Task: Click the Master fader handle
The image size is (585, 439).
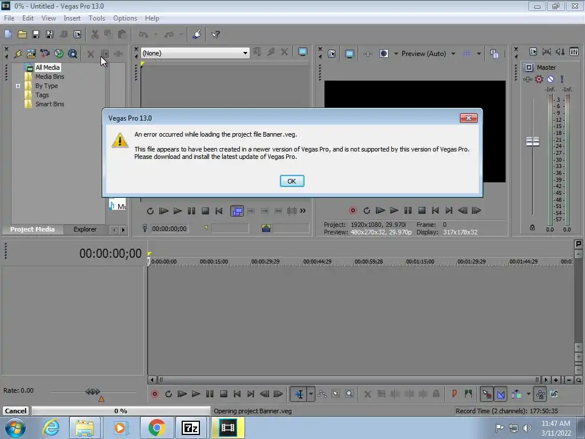Action: pos(532,142)
